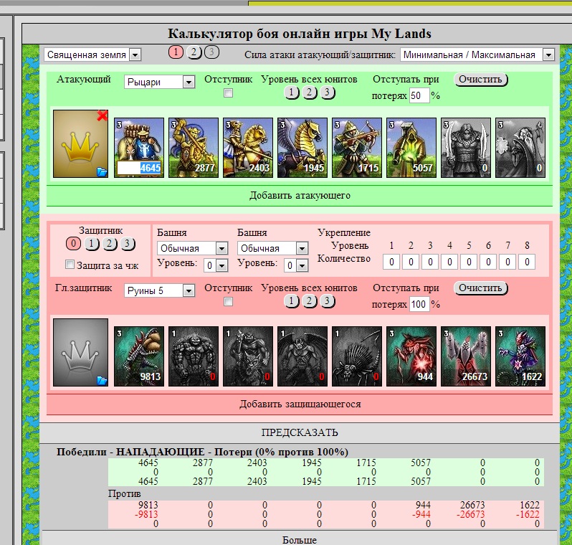Image resolution: width=572 pixels, height=545 pixels.
Task: Select greyed attacker mercenary unit card
Action: (466, 148)
